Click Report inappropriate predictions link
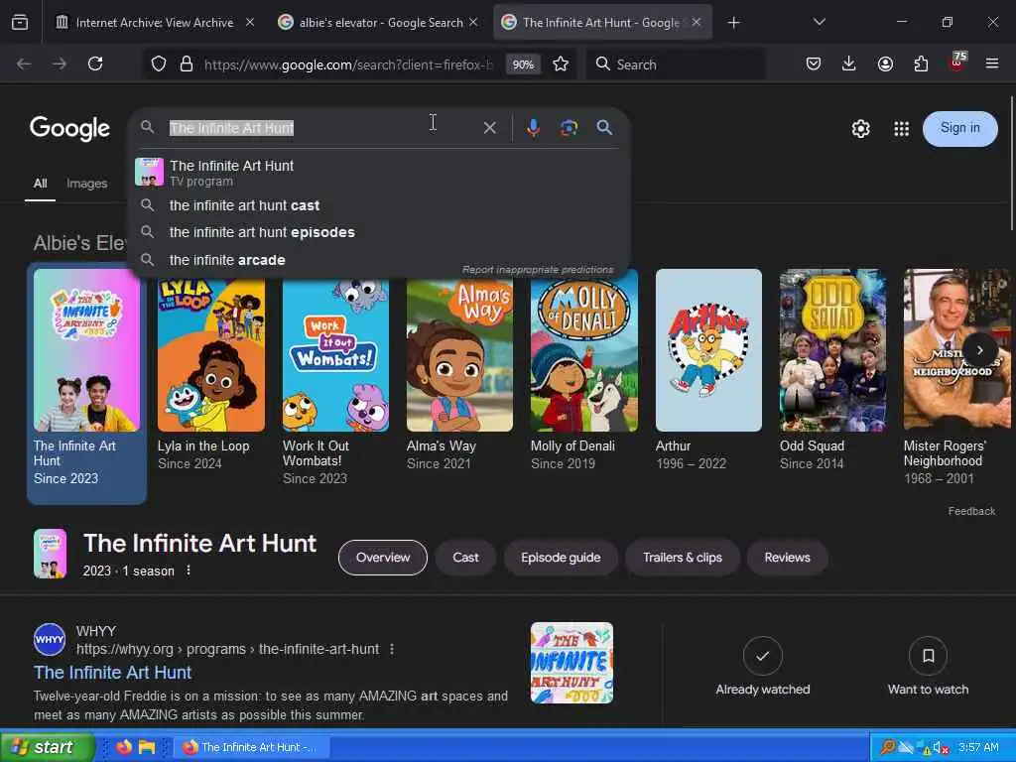1016x762 pixels. [x=537, y=270]
